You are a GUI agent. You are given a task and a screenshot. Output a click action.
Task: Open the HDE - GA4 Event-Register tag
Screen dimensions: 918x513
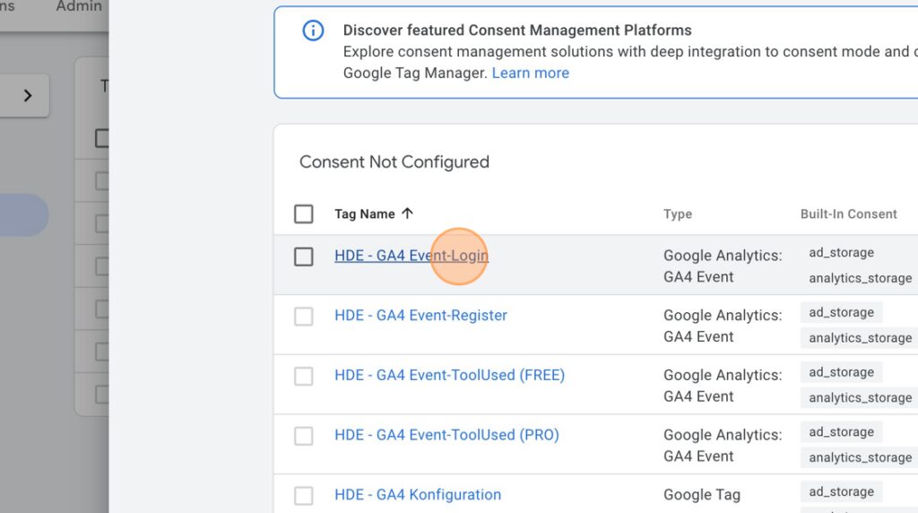[421, 315]
